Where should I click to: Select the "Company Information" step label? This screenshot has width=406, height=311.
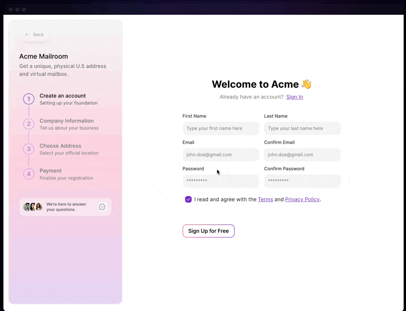pos(66,121)
